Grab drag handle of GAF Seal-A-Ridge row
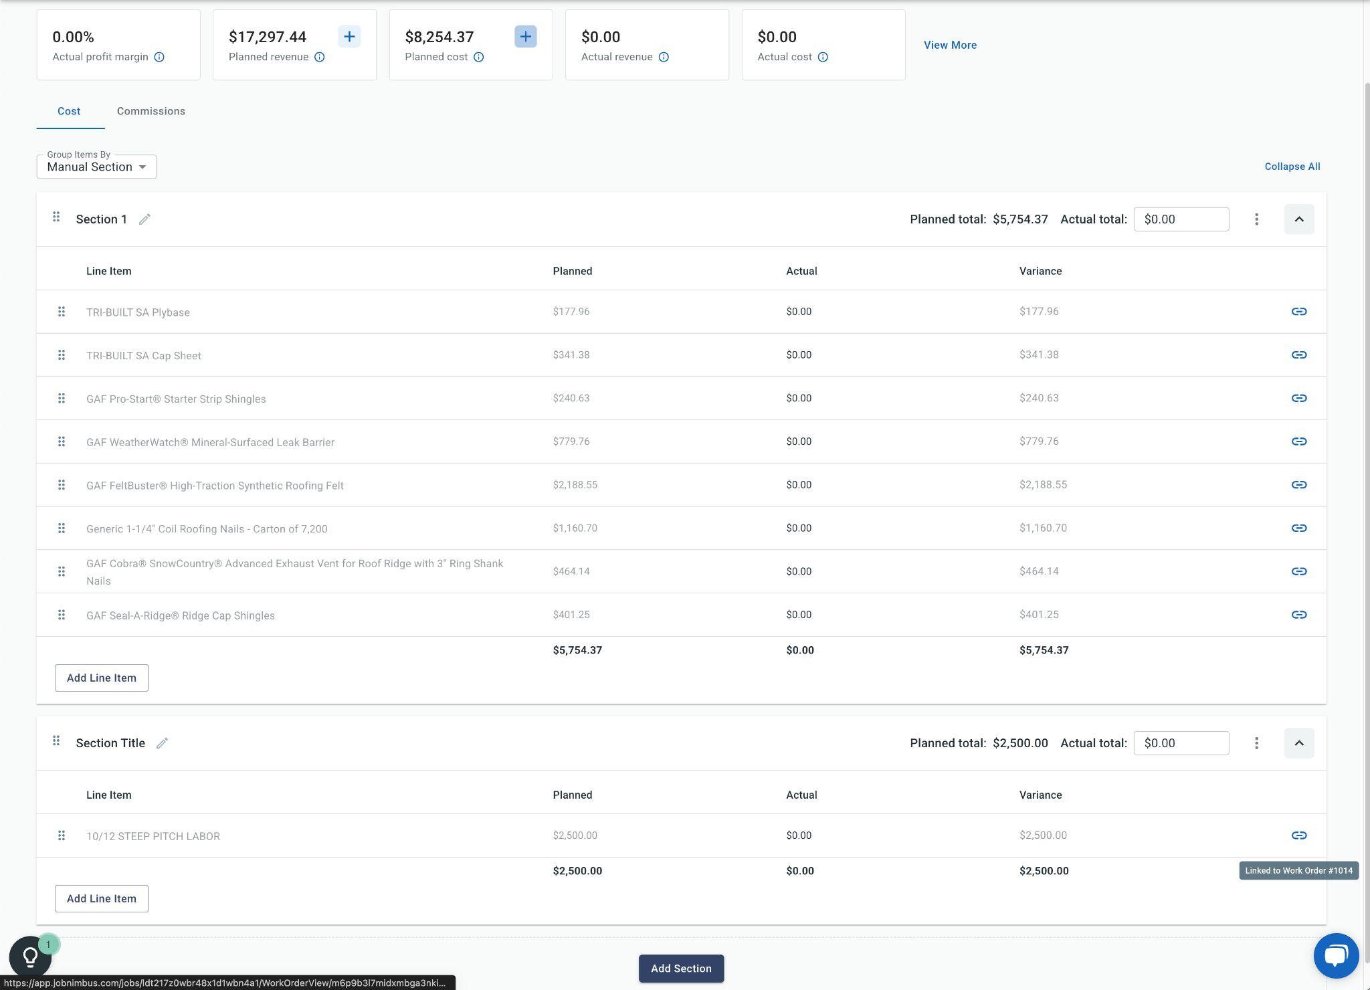Screen dimensions: 1370x990 pyautogui.click(x=61, y=615)
